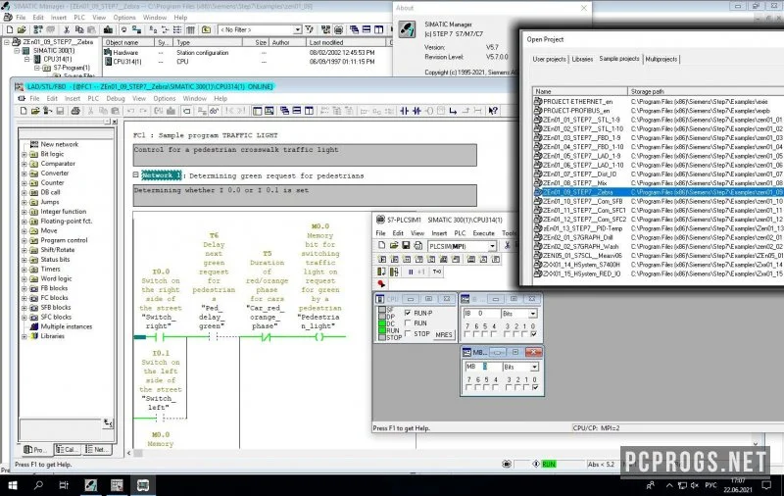Click the first insert view icon in PLCSIM toolbar
784x496 pixels.
382,259
